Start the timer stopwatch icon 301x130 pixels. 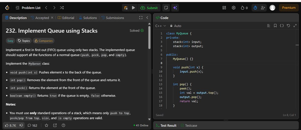pos(255,8)
